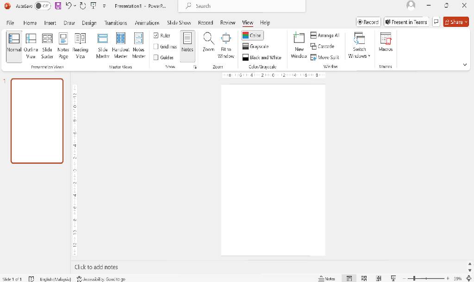
Task: Open the Zoom dialog magnifier
Action: [209, 42]
